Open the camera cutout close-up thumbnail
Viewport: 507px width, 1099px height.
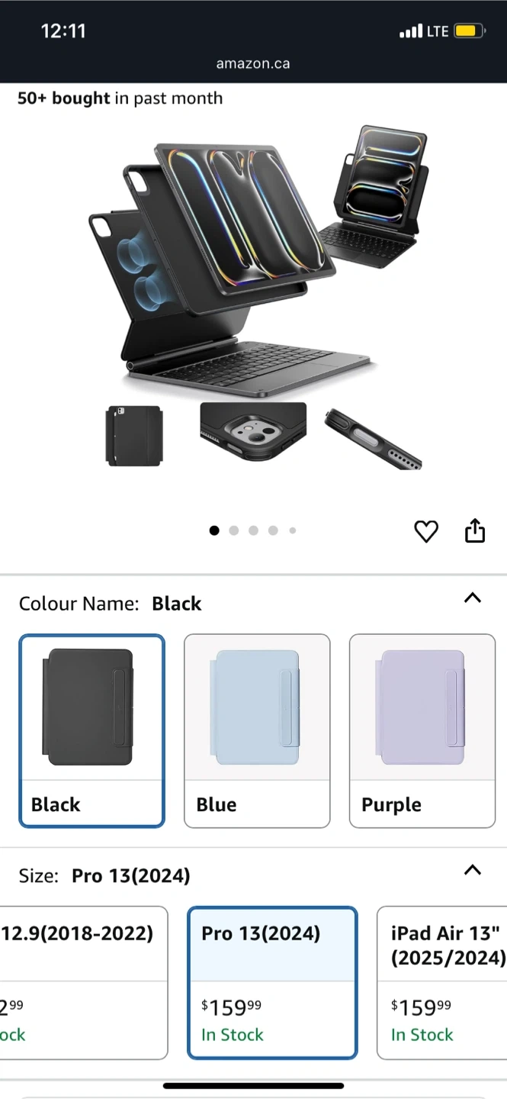[253, 433]
